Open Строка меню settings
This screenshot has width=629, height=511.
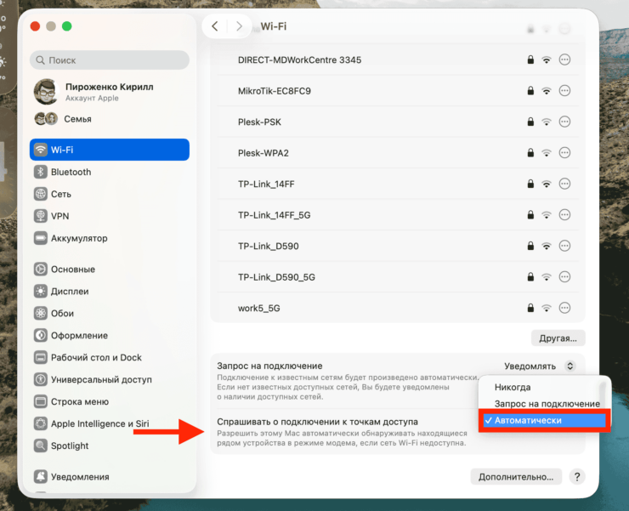109,401
